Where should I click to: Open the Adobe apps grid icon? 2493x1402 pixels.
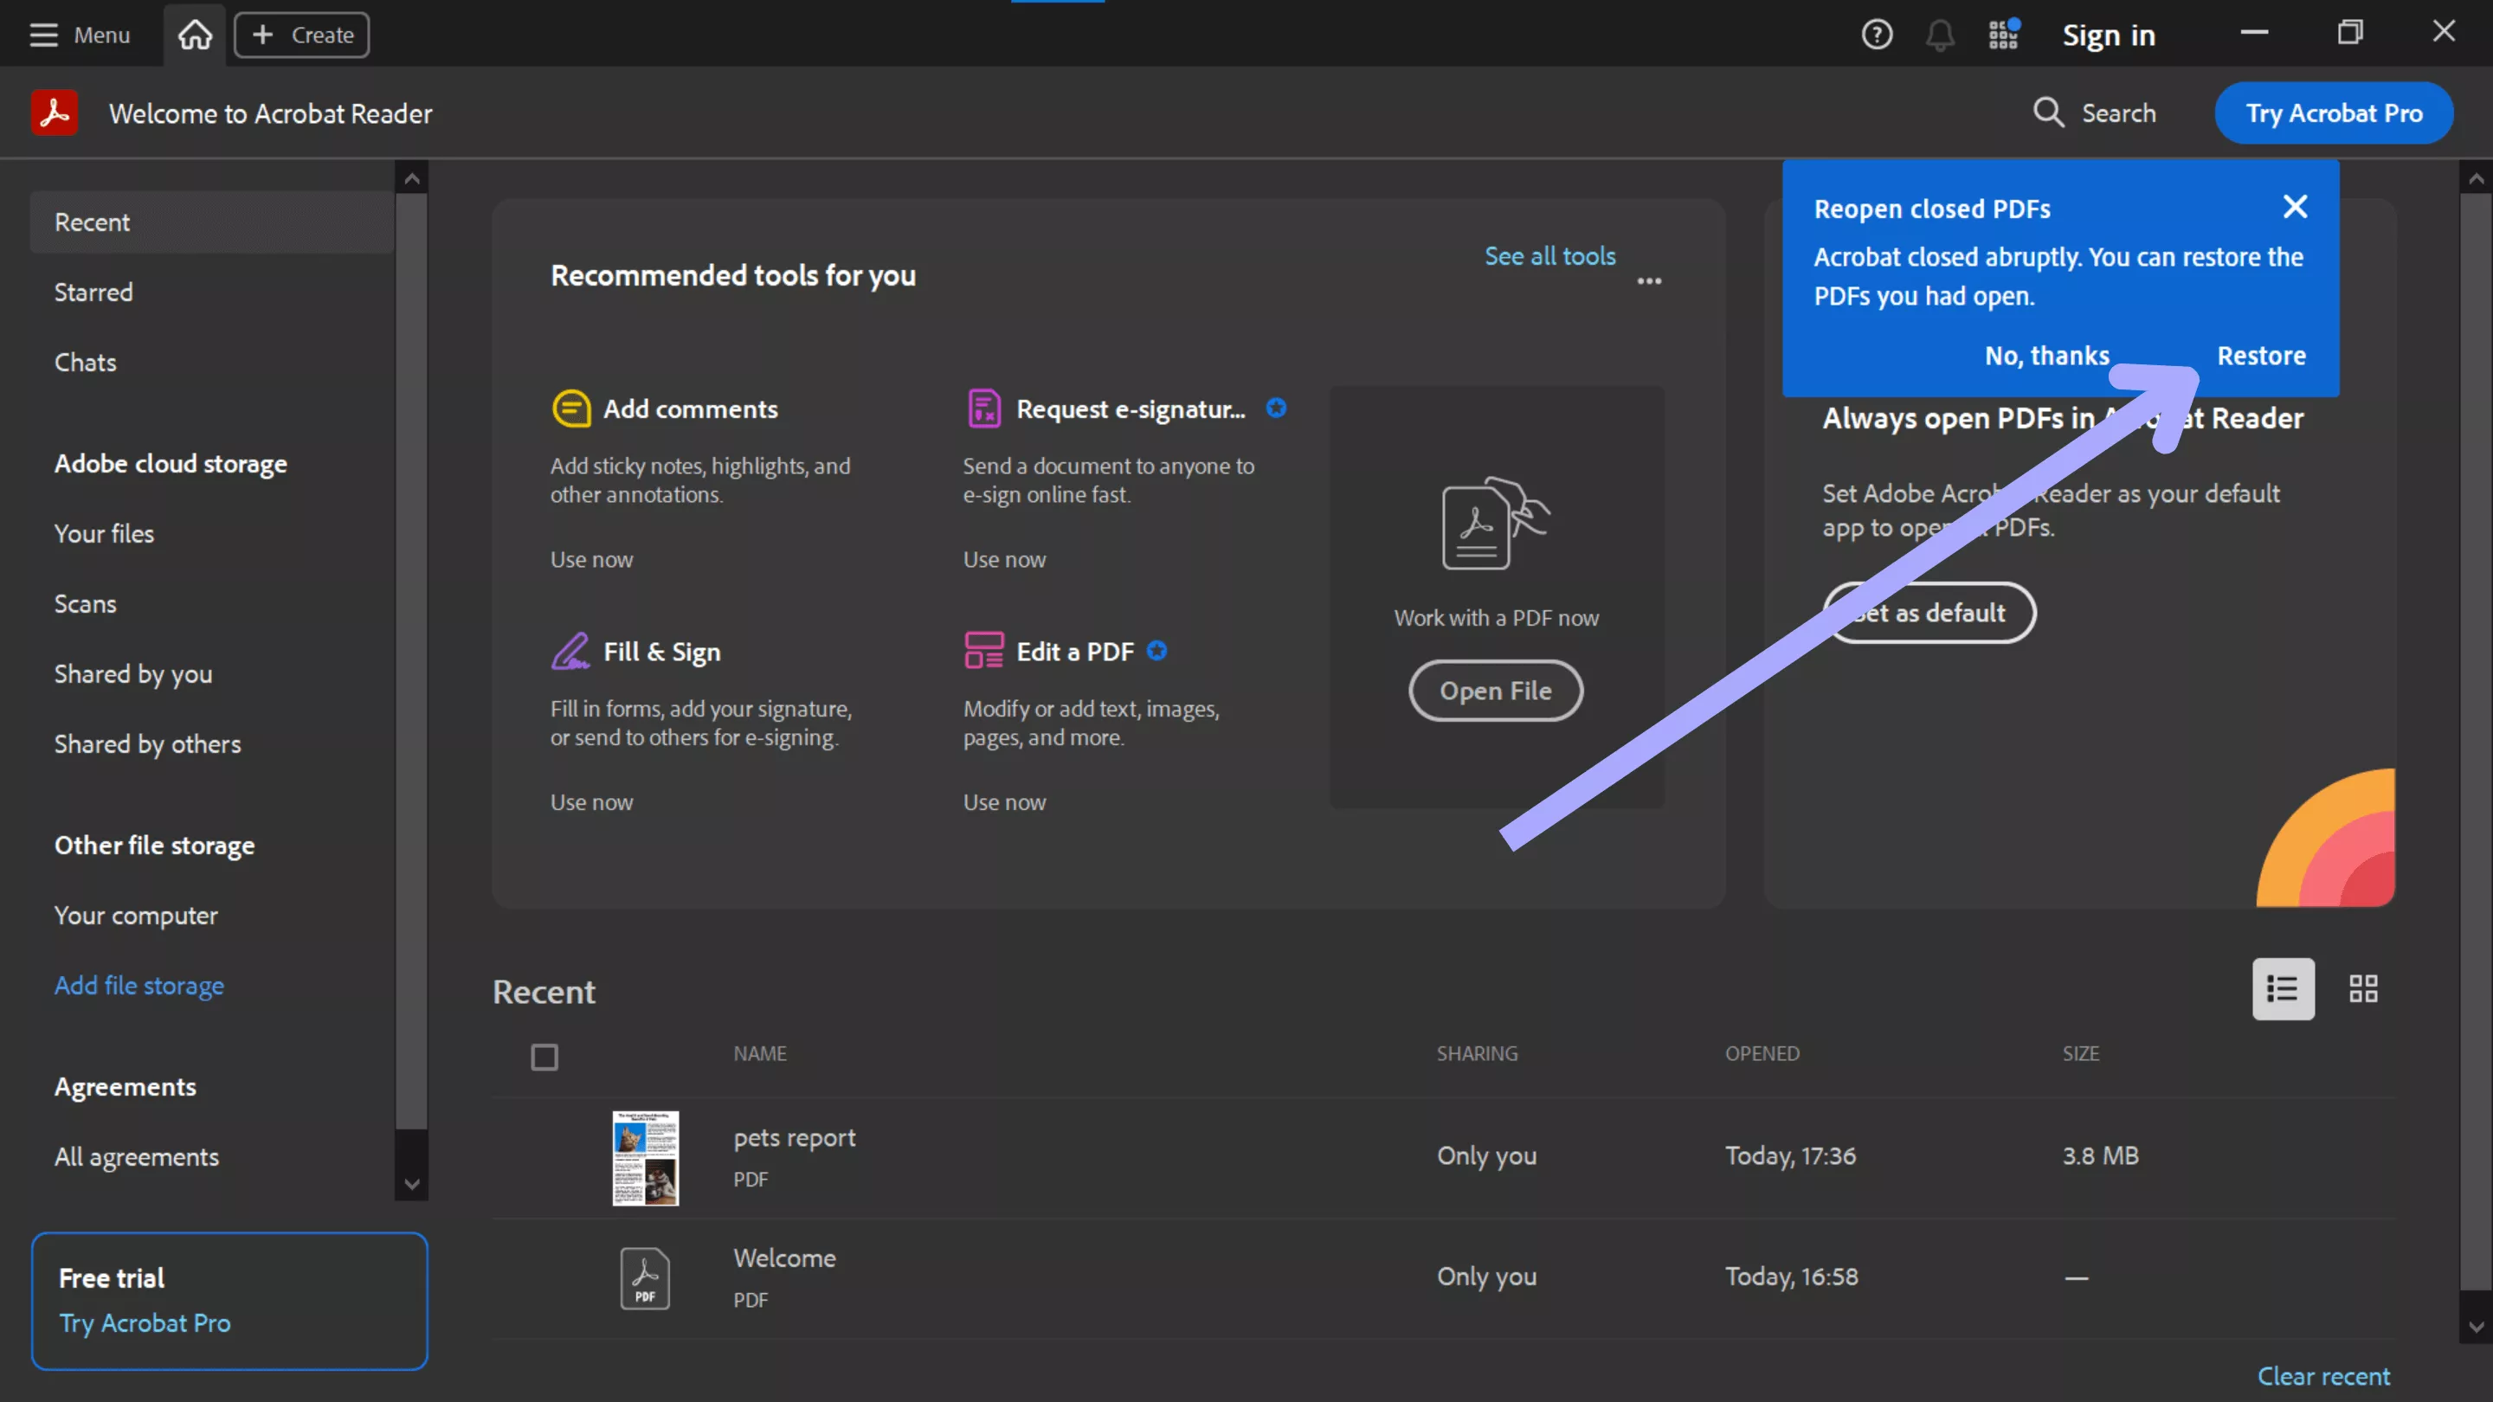2002,35
